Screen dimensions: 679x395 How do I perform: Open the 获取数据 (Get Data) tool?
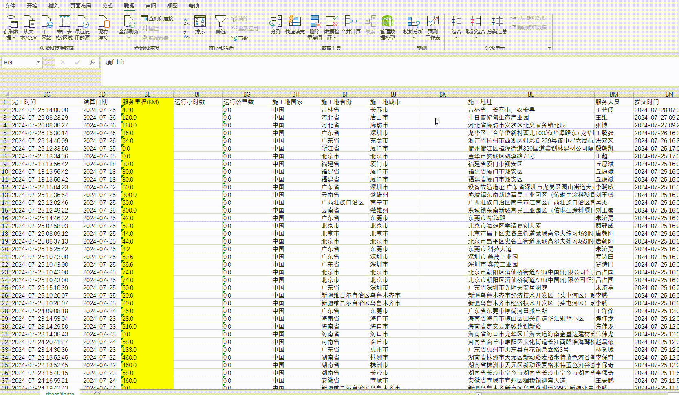click(x=11, y=28)
